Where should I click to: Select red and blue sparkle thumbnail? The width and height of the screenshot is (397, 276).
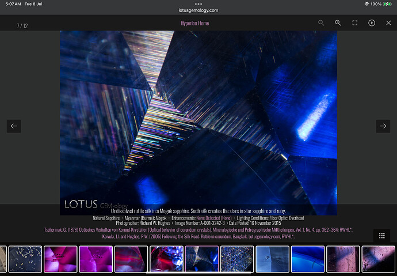[166, 259]
